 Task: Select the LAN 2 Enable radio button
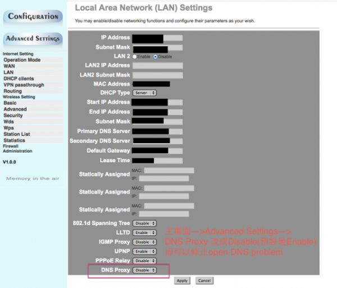point(135,57)
